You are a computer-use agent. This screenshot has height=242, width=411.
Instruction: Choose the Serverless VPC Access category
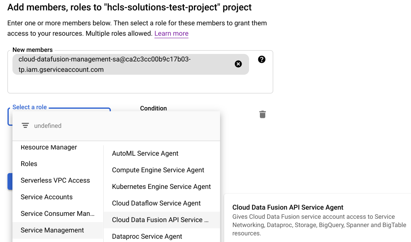pos(55,181)
